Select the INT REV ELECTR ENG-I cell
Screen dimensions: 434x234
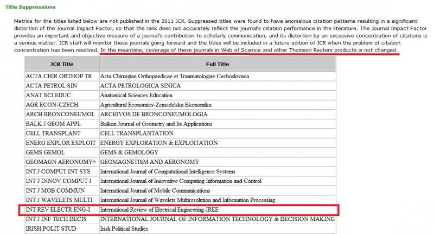click(x=62, y=210)
